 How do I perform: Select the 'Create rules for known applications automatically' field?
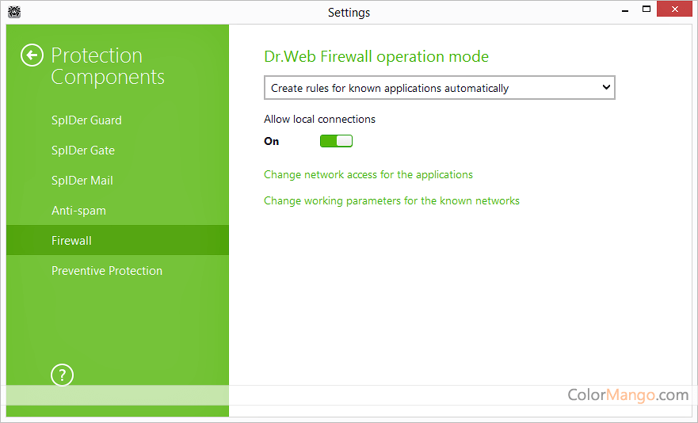tap(428, 88)
